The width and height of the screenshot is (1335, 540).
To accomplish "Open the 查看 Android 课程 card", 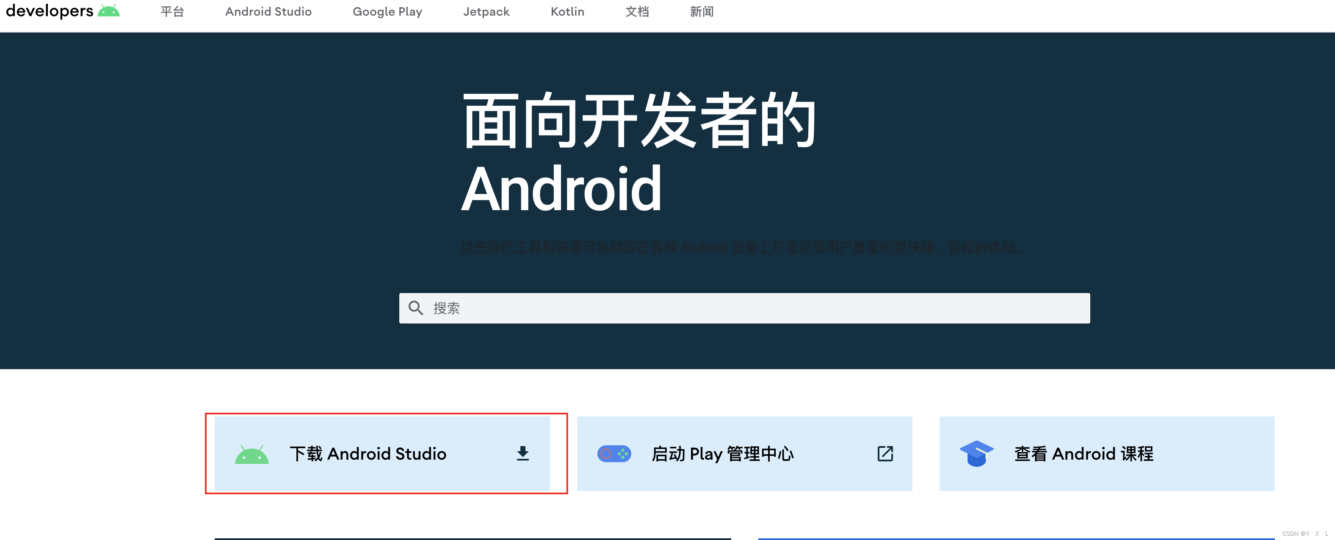I will point(1107,454).
